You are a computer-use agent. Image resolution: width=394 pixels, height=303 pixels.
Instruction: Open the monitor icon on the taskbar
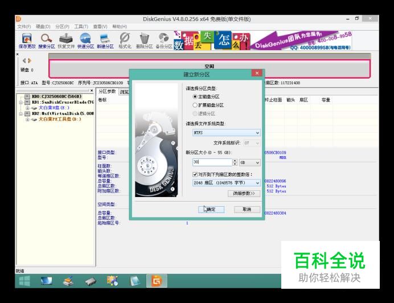[47, 281]
